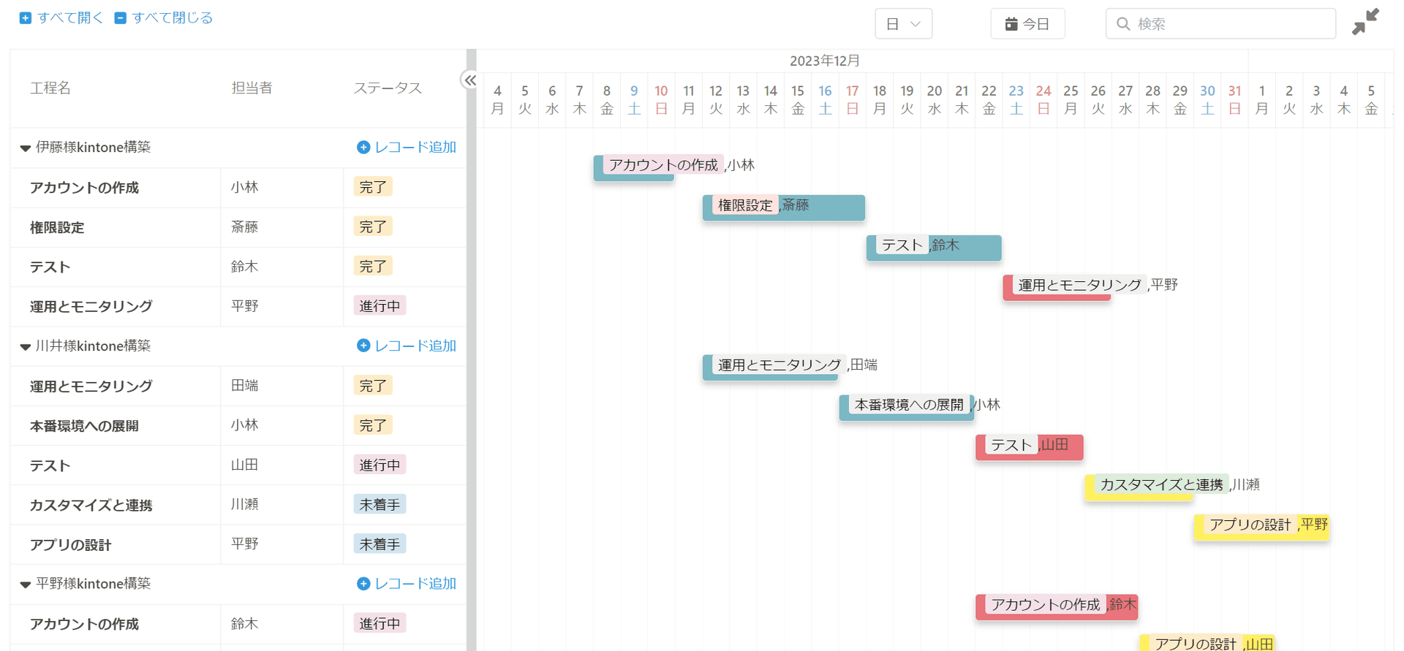Image resolution: width=1404 pixels, height=651 pixels.
Task: Click the 権限設定 斎藤 Gantt bar
Action: (784, 208)
